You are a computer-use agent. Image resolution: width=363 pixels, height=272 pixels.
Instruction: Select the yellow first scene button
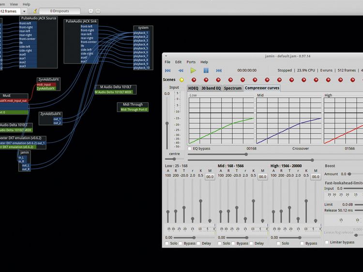coord(181,80)
